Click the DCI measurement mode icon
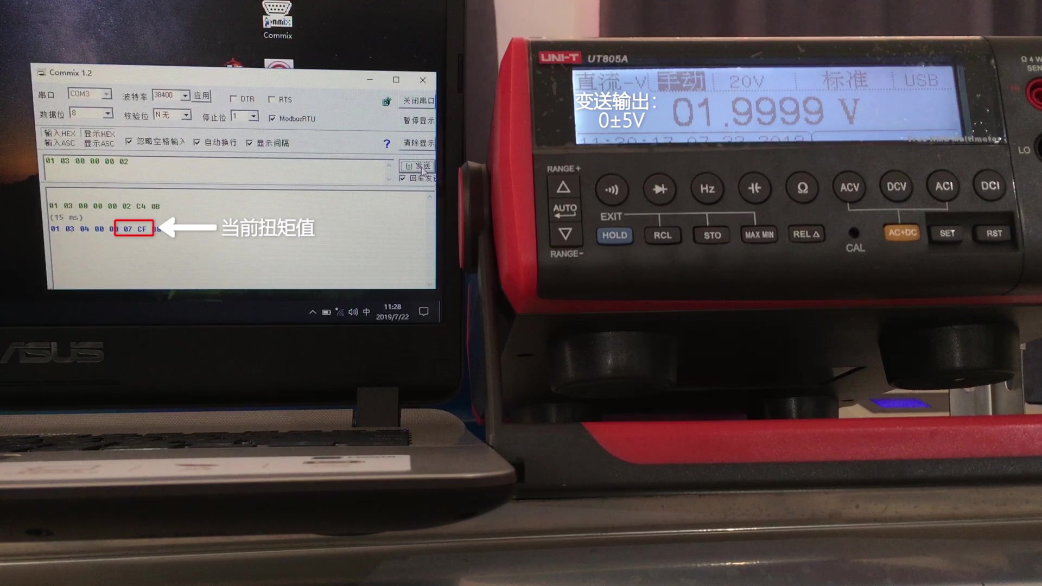 pyautogui.click(x=990, y=187)
